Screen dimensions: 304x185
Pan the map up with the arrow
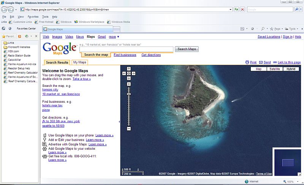[129, 69]
